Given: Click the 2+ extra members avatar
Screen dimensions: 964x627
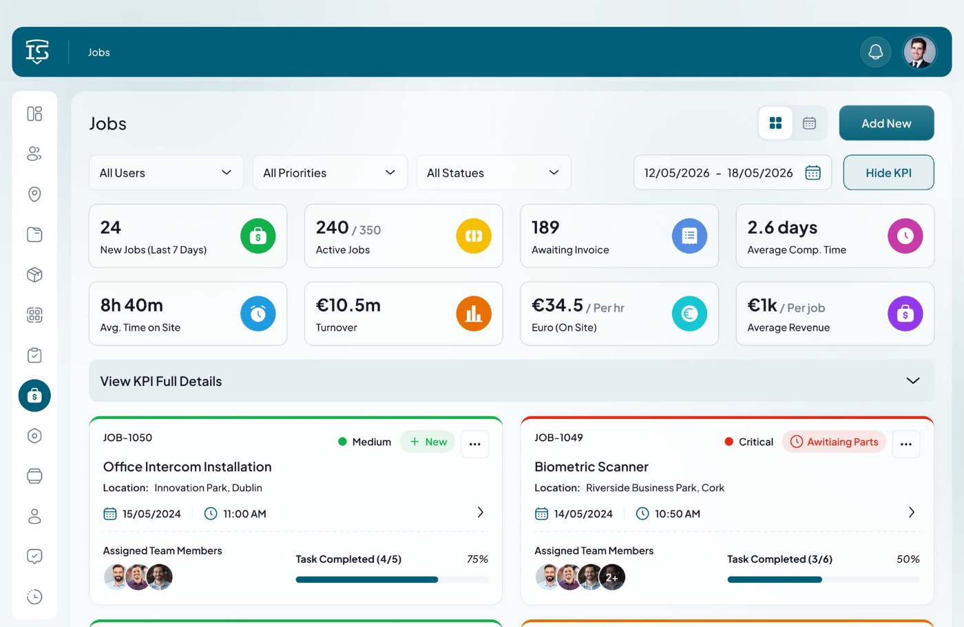Looking at the screenshot, I should pos(613,577).
